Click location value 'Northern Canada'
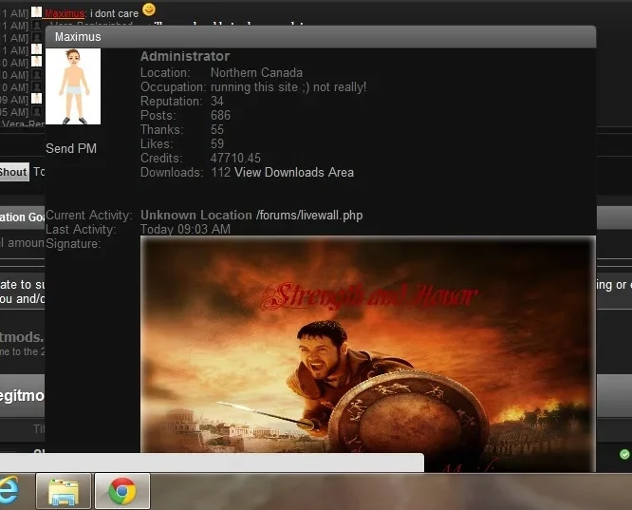The width and height of the screenshot is (632, 510). pos(256,72)
